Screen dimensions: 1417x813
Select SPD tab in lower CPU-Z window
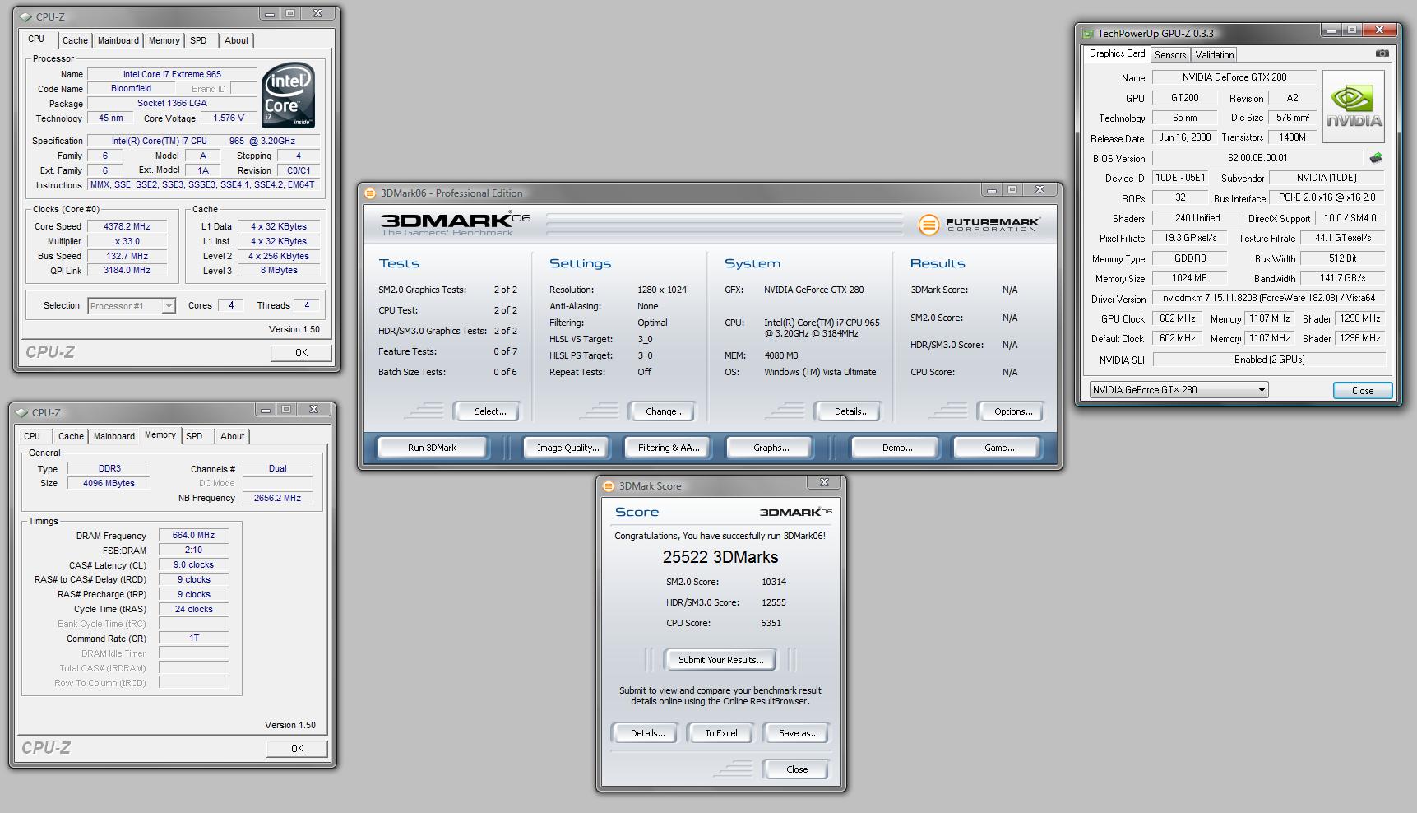click(x=194, y=436)
